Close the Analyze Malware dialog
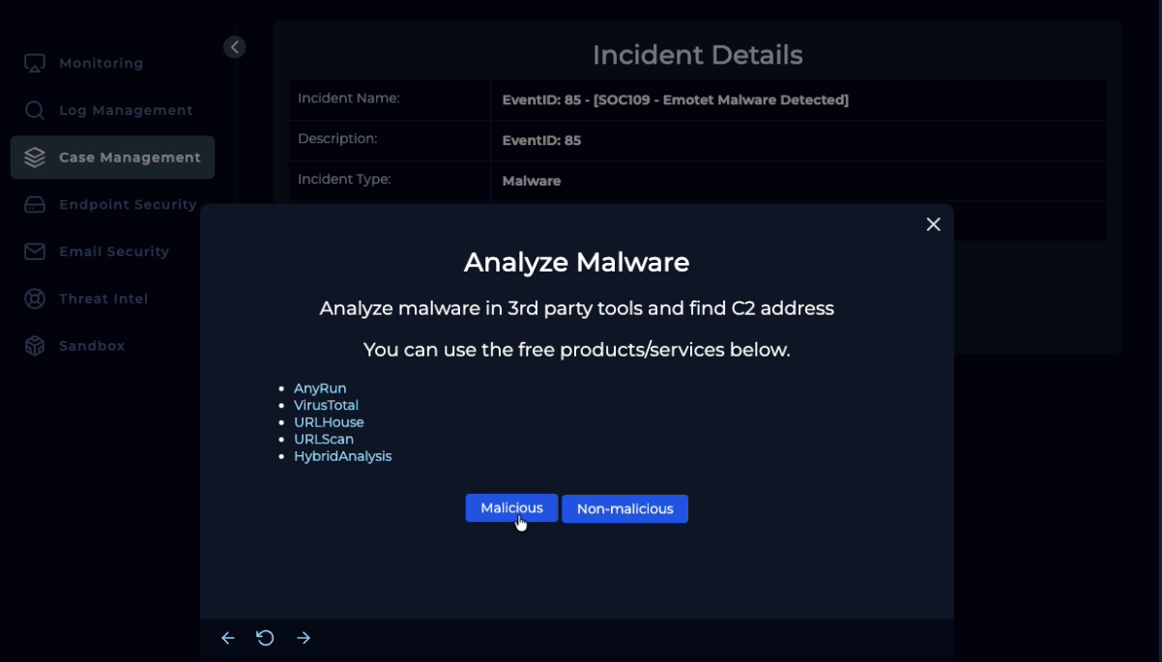1162x662 pixels. (x=933, y=224)
